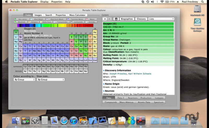Expand the Discovery Information section
Viewport: 209px width, 128px height.
(104, 71)
